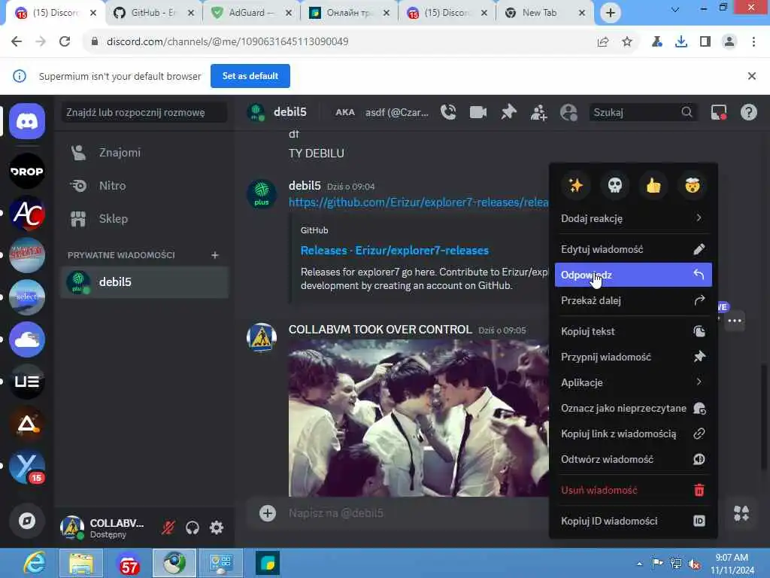Dismiss the default browser infobar
770x578 pixels.
pyautogui.click(x=751, y=76)
